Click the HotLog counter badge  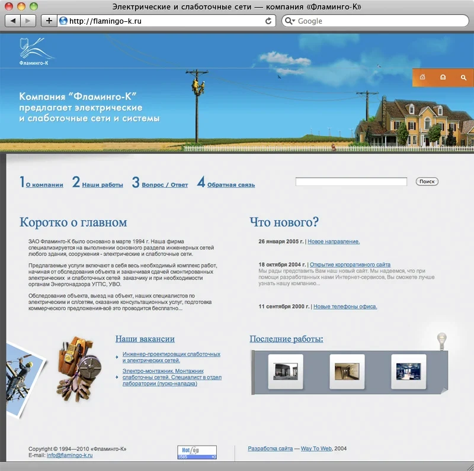point(197,452)
